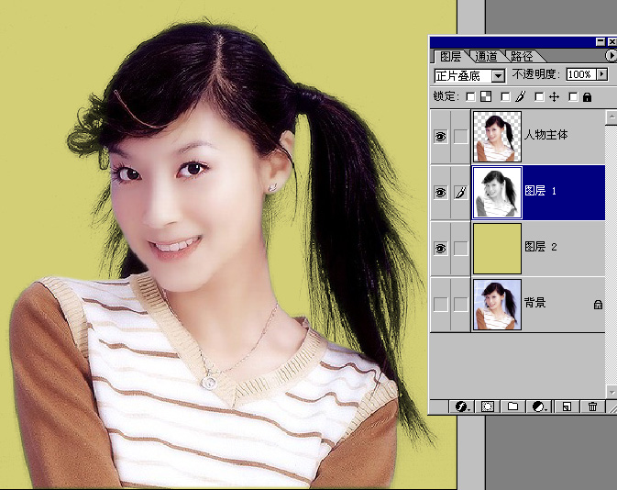The width and height of the screenshot is (617, 490).
Task: Select the layer named 人物主体
Action: 546,135
